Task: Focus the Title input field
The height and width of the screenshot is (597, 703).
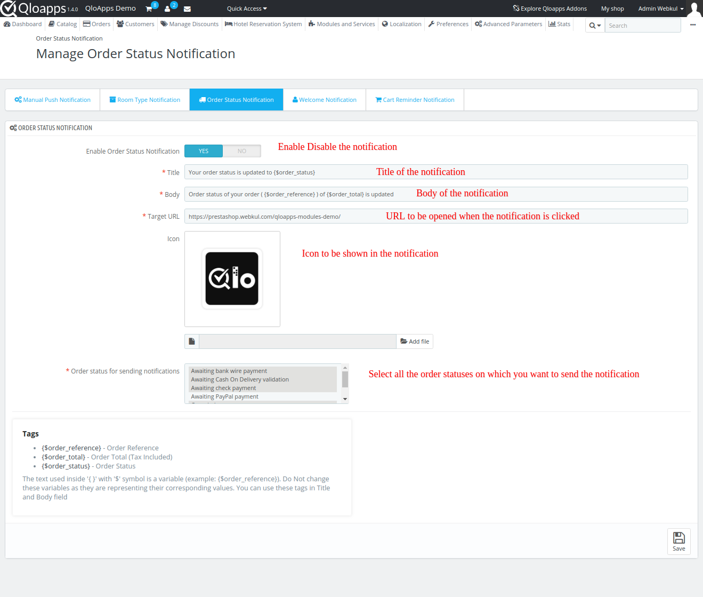Action: pos(436,172)
